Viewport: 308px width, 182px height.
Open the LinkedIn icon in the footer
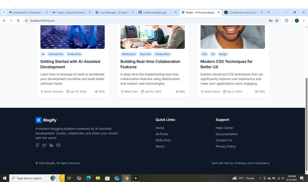point(51,145)
